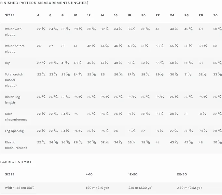Click the '22-30' sizes column header
This screenshot has width=222, height=195.
182,174
